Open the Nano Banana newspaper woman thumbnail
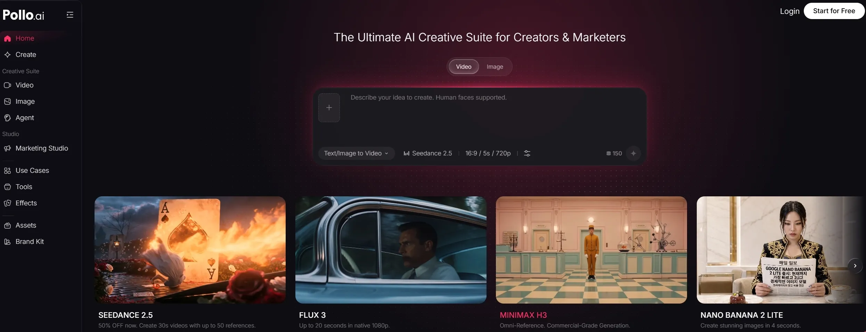The image size is (866, 332). (781, 250)
